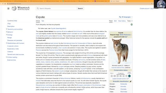This screenshot has height=93, width=166.
Task: Open the Coyote (disambiguation) link
Action: pos(58,28)
